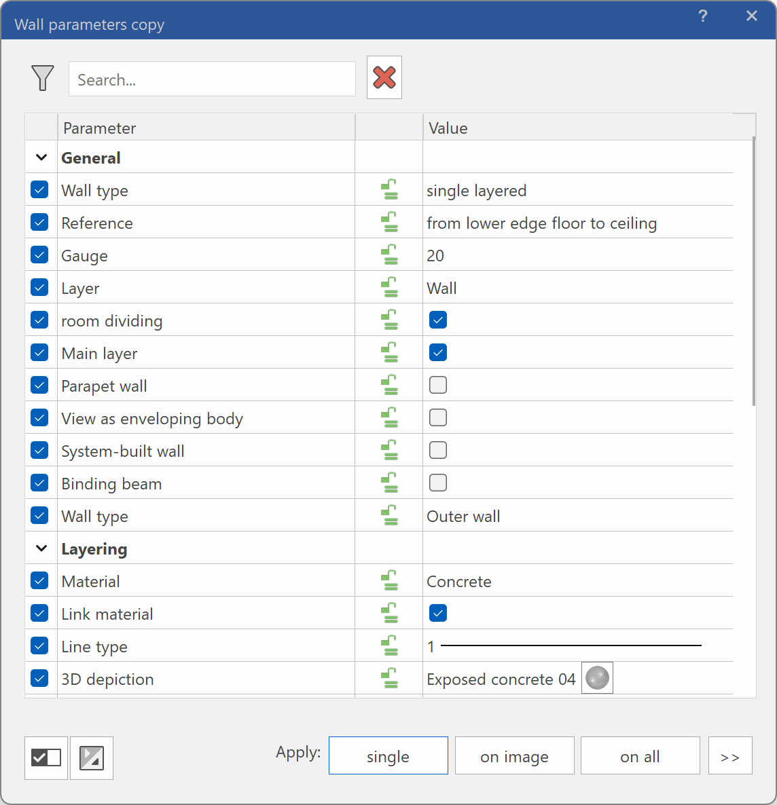Collapse the General section
The width and height of the screenshot is (777, 805).
click(40, 157)
